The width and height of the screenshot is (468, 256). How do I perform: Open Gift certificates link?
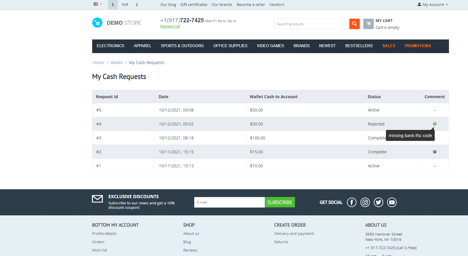[194, 4]
